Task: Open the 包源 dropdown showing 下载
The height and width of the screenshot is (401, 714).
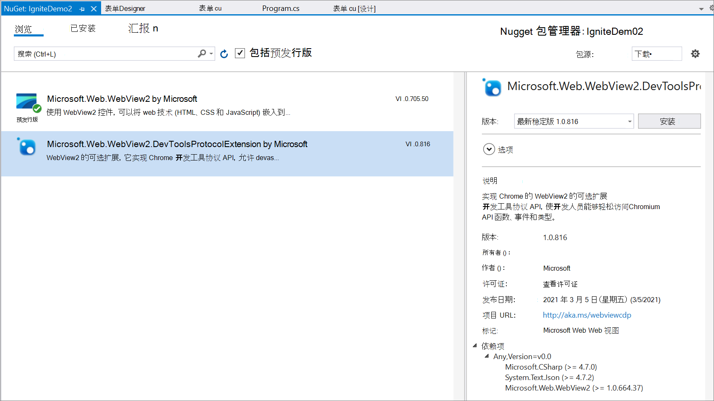Action: click(657, 54)
